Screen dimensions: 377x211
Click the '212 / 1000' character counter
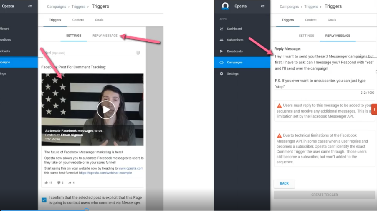point(367,93)
